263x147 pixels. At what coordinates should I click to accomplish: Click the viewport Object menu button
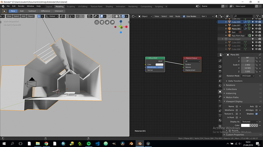(30, 16)
